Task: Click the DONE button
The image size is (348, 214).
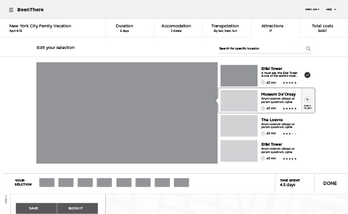Action: [330, 183]
